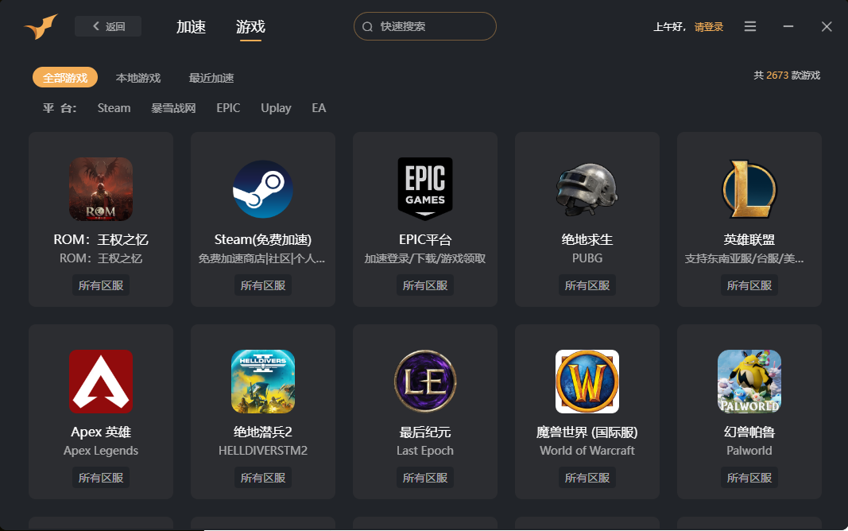Screen dimensions: 848x531
Task: Pick 所有区服 region for 魔兽世界 (国际服)
Action: [x=587, y=478]
